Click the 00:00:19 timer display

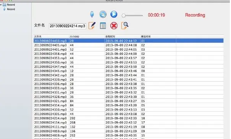(156, 15)
